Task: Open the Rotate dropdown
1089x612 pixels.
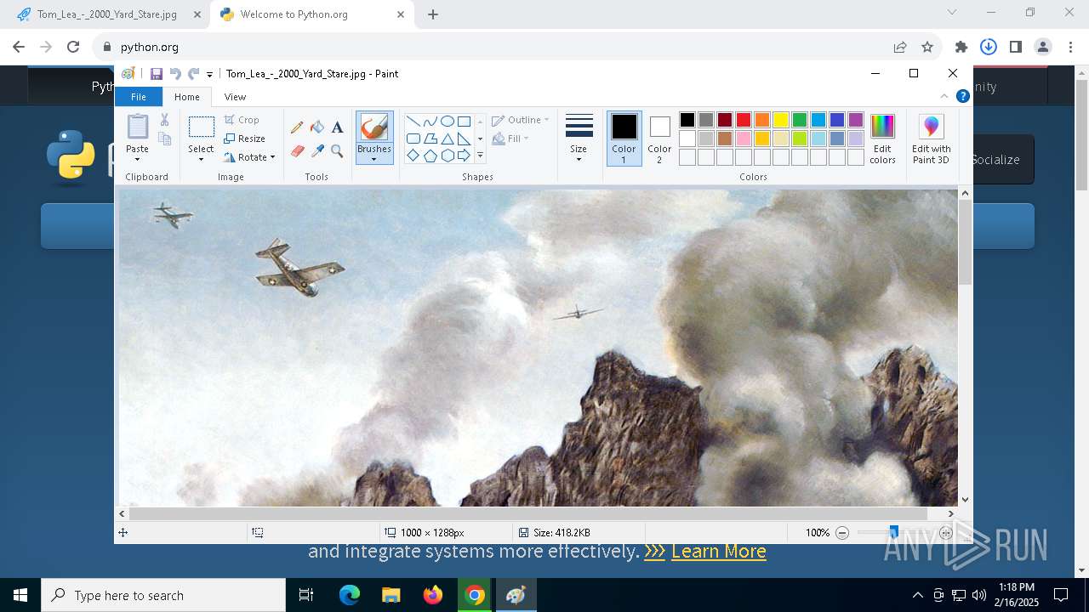Action: 249,157
